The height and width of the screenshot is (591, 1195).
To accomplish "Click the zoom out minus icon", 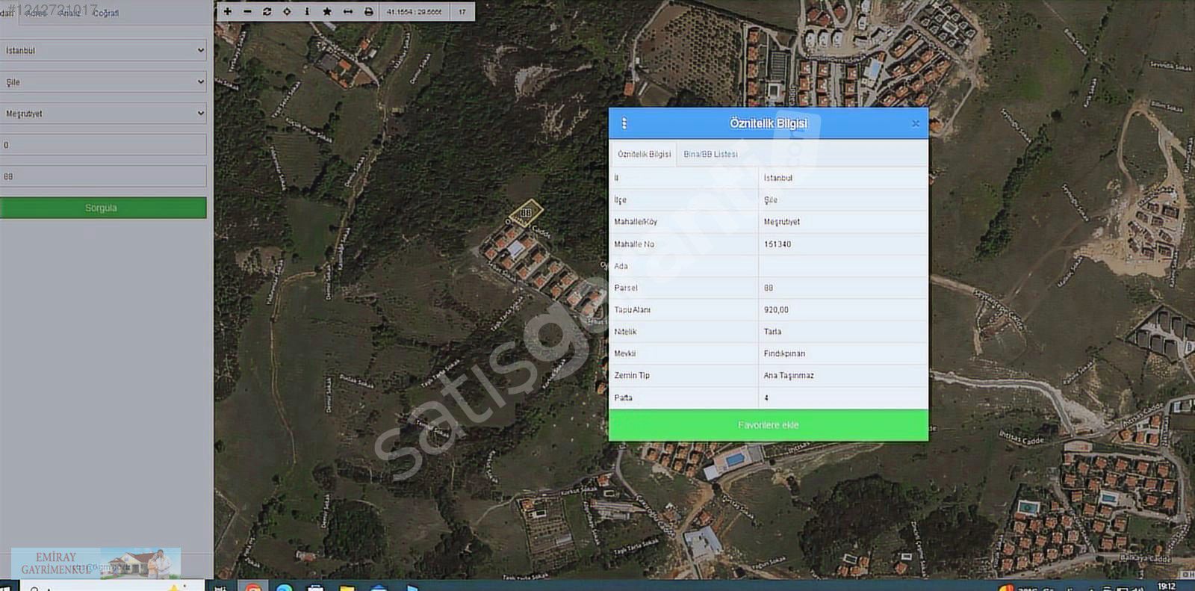I will 247,12.
